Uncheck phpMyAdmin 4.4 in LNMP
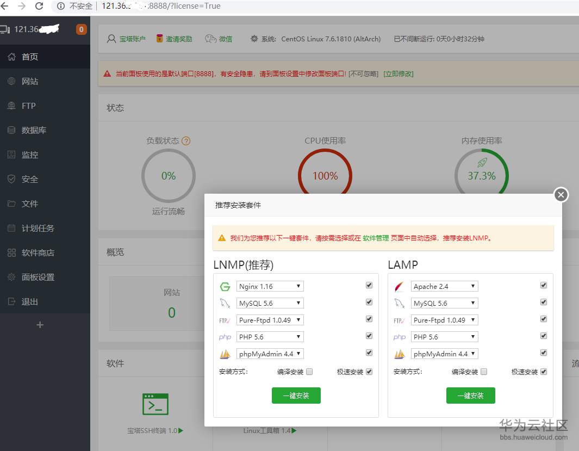This screenshot has width=579, height=451. coord(369,353)
